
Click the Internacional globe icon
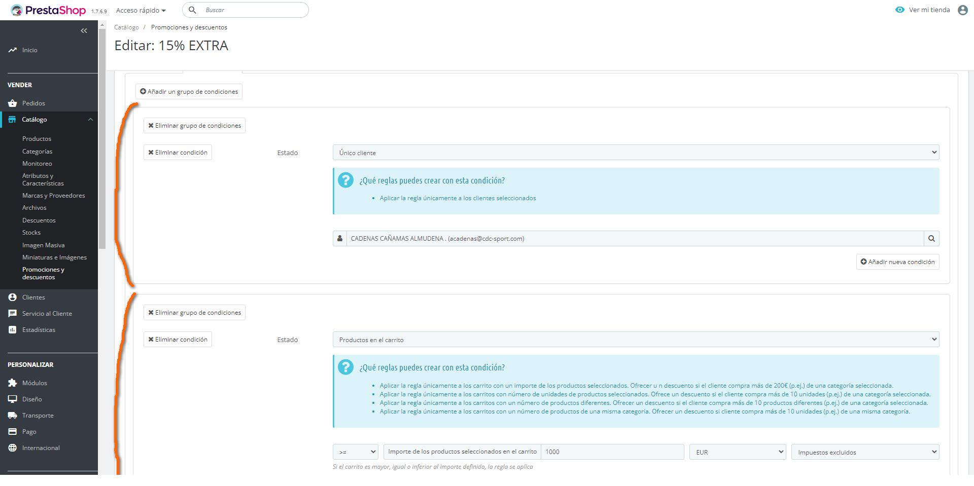coord(13,448)
